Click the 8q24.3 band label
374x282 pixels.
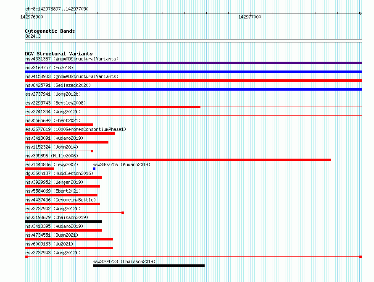[33, 36]
